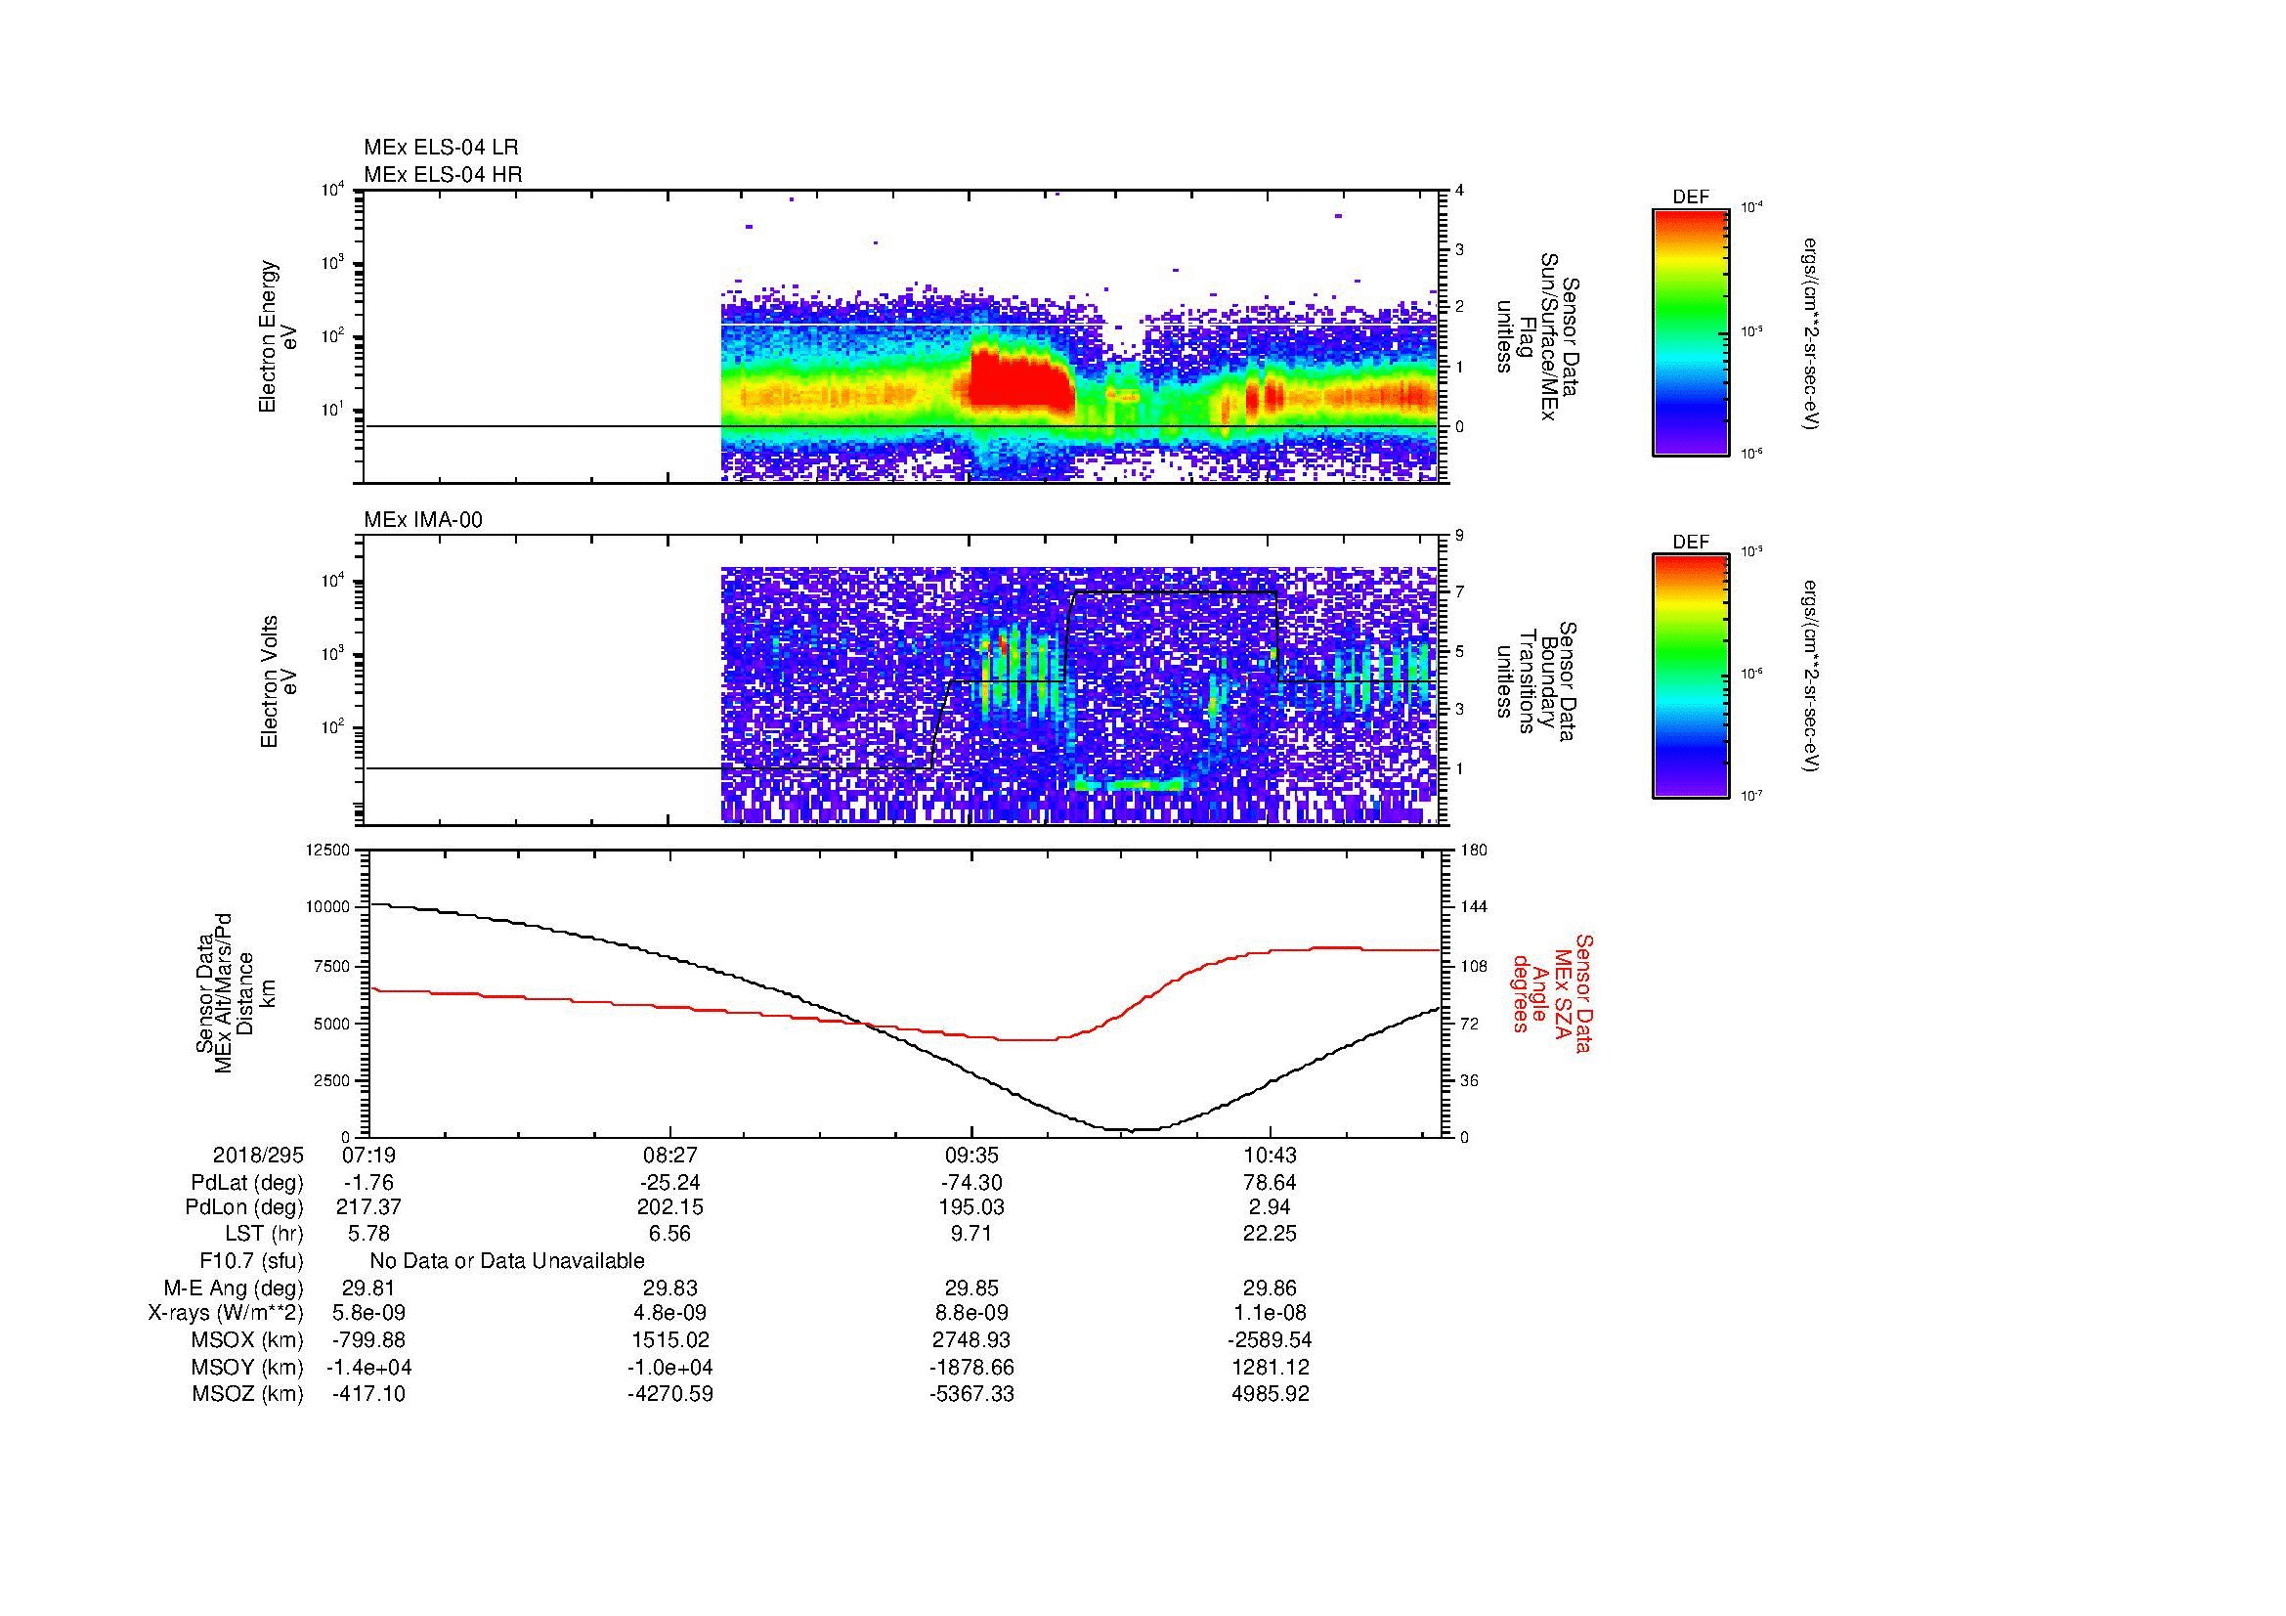
Task: Click the 09:35 time tick label
Action: pos(971,1155)
